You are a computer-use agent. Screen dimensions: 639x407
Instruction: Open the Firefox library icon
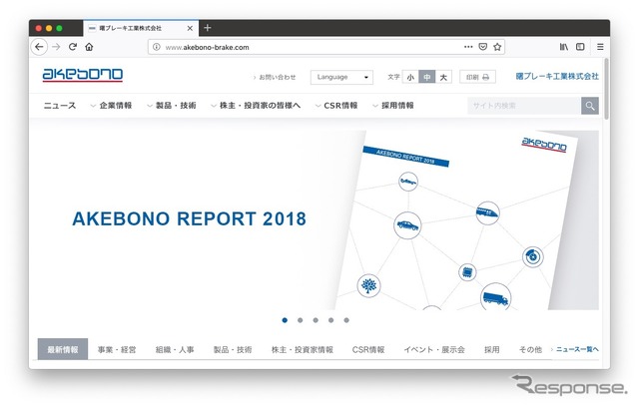click(x=563, y=47)
